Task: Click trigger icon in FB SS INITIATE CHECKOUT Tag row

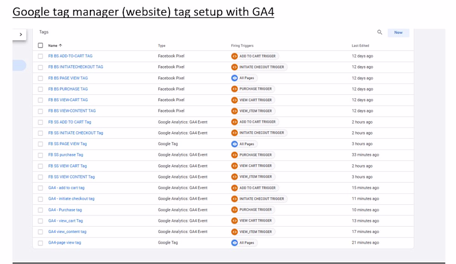Action: coord(234,133)
